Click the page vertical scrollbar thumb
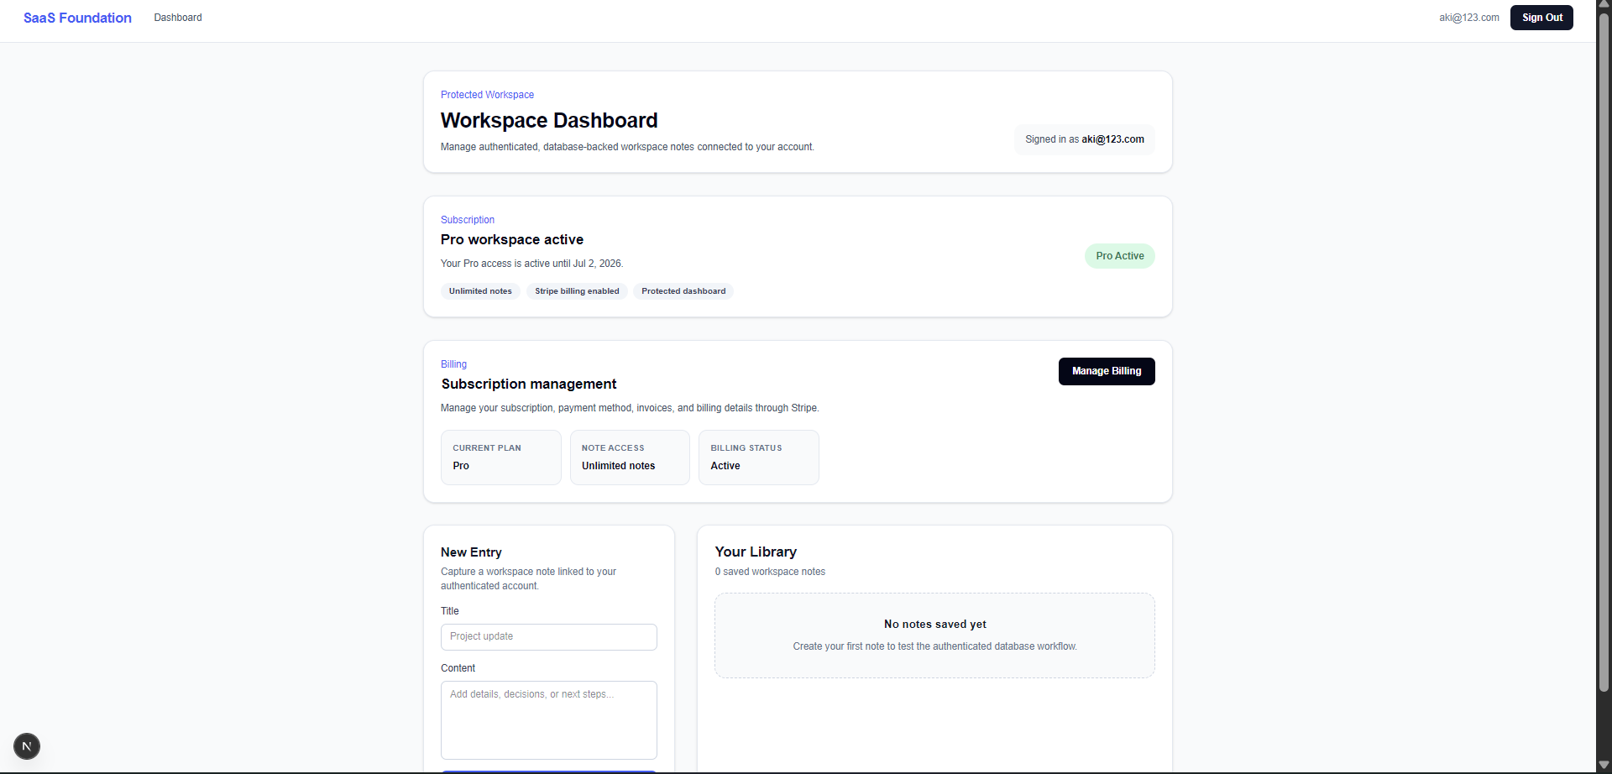1612x774 pixels. (1604, 353)
